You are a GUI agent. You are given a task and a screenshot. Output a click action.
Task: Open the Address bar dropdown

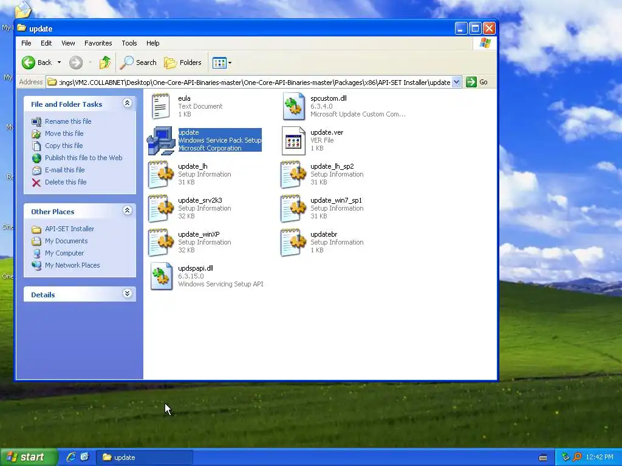click(457, 82)
